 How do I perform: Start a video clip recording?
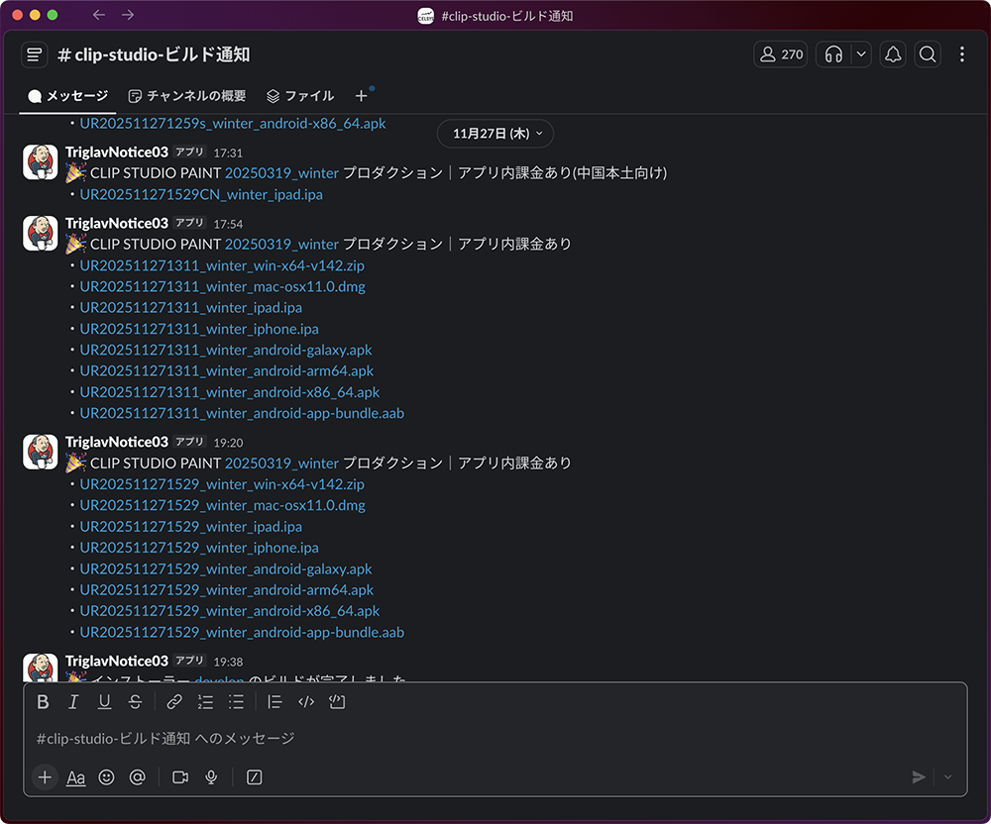180,777
